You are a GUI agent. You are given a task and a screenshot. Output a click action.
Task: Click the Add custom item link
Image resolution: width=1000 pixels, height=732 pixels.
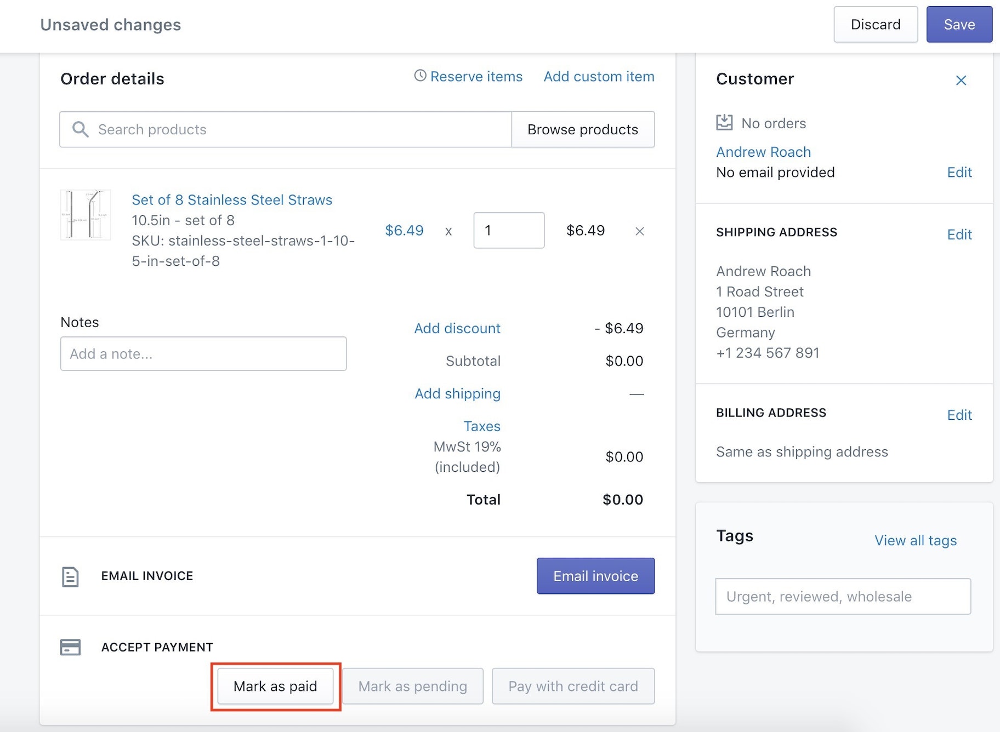pos(599,77)
